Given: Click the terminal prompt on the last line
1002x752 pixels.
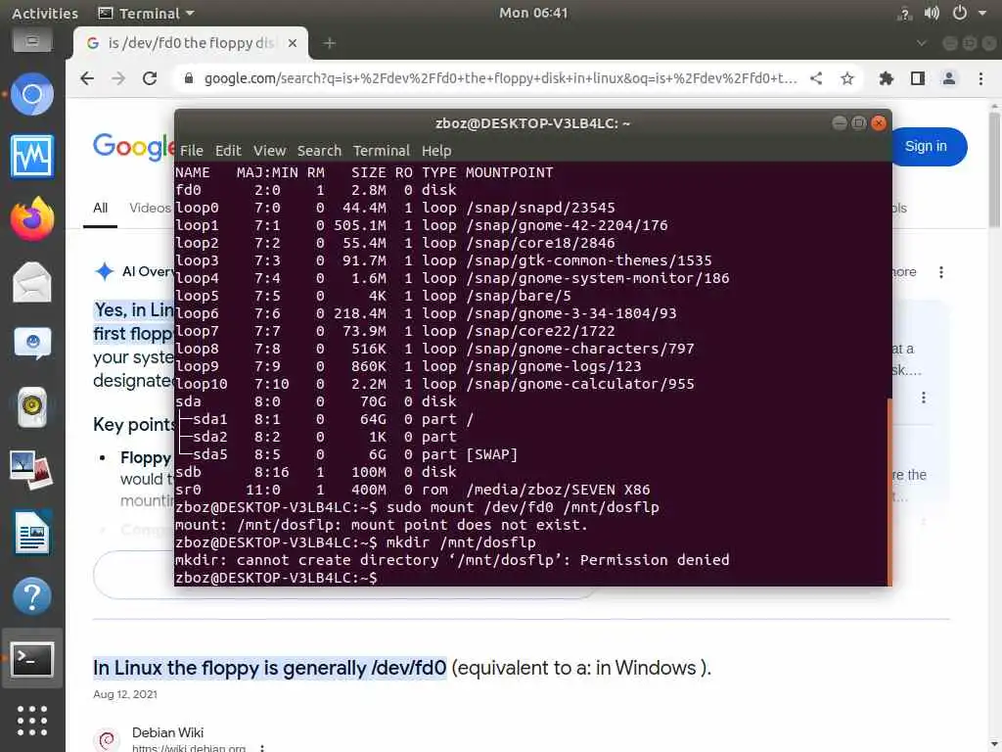Looking at the screenshot, I should coord(276,578).
